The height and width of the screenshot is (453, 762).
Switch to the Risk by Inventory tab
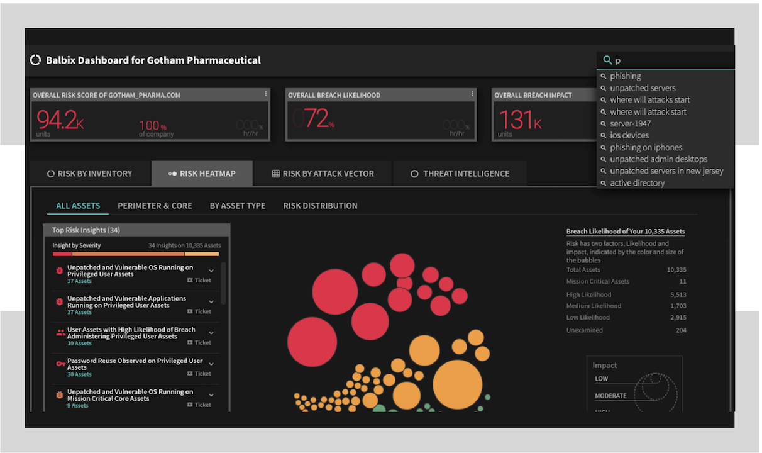pyautogui.click(x=91, y=174)
